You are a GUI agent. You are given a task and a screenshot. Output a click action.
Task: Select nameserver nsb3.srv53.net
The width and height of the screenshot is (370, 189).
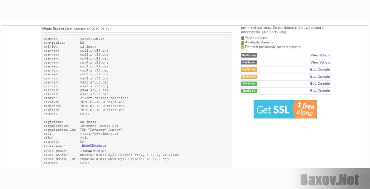tap(94, 82)
